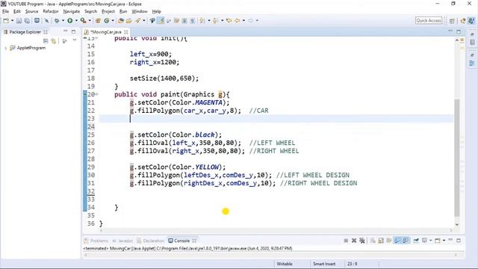The height and width of the screenshot is (269, 478).
Task: Click the Save All toolbar icon
Action: coord(27,20)
